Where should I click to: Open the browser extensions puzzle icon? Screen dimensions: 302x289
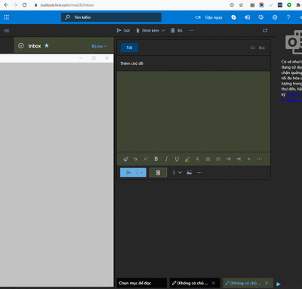click(x=298, y=5)
